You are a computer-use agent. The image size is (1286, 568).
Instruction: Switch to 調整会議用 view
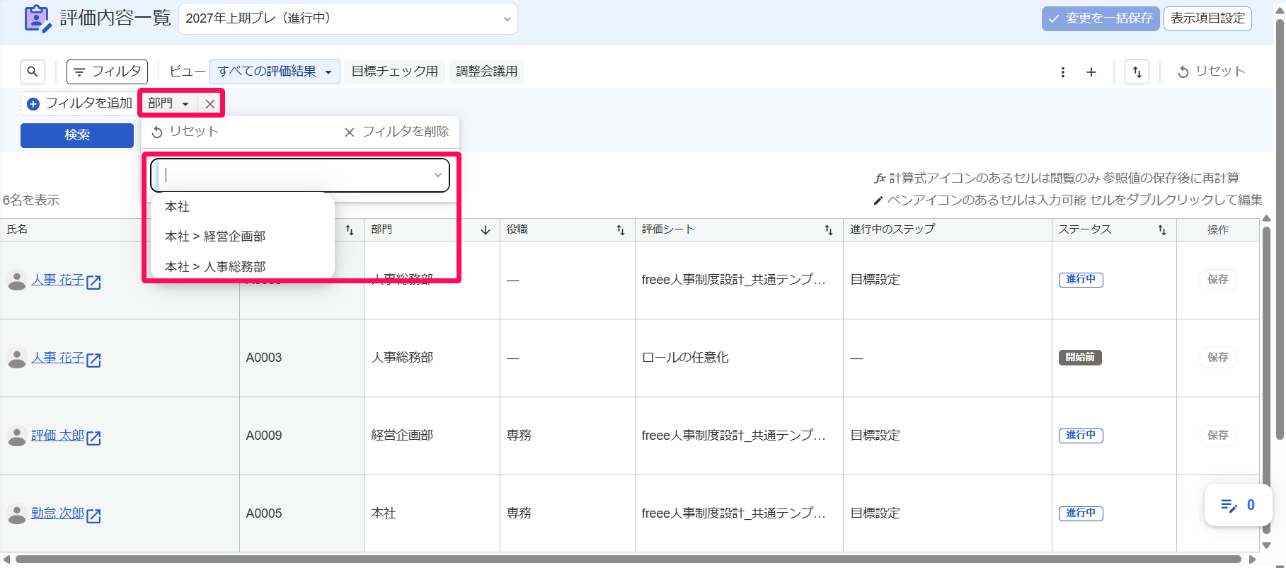point(487,72)
